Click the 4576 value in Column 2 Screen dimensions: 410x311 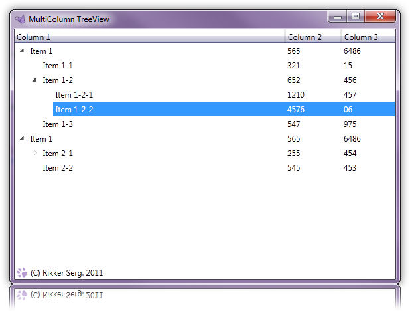(x=296, y=110)
